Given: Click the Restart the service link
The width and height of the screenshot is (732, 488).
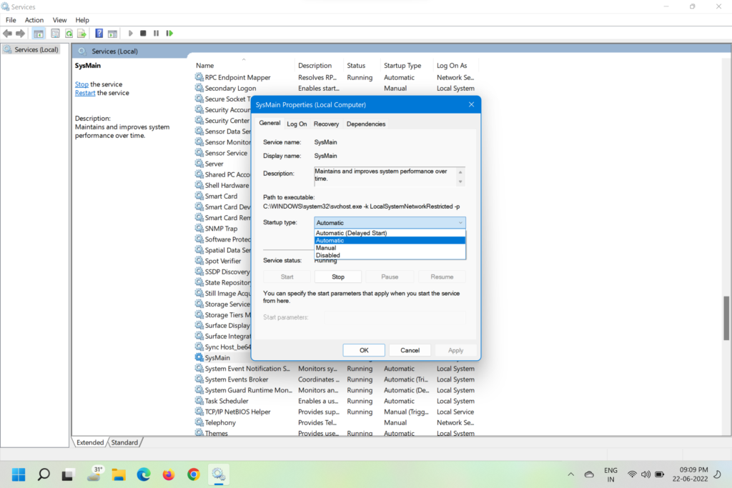Looking at the screenshot, I should [x=85, y=93].
